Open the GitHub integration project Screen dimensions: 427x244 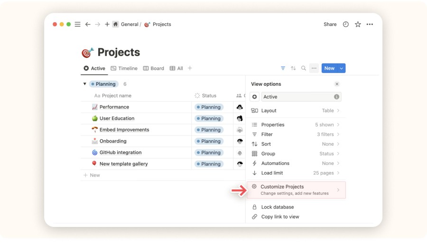121,153
